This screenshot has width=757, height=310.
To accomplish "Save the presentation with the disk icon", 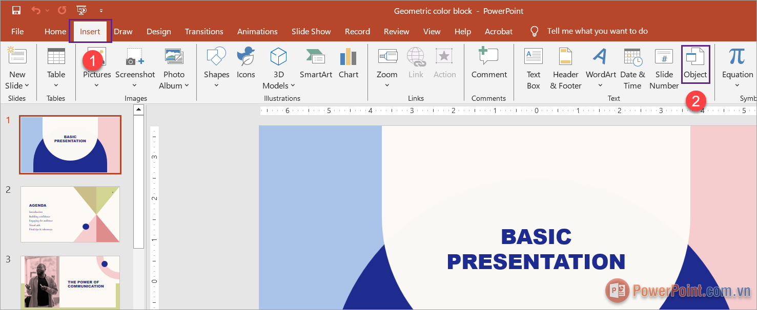I will [16, 10].
